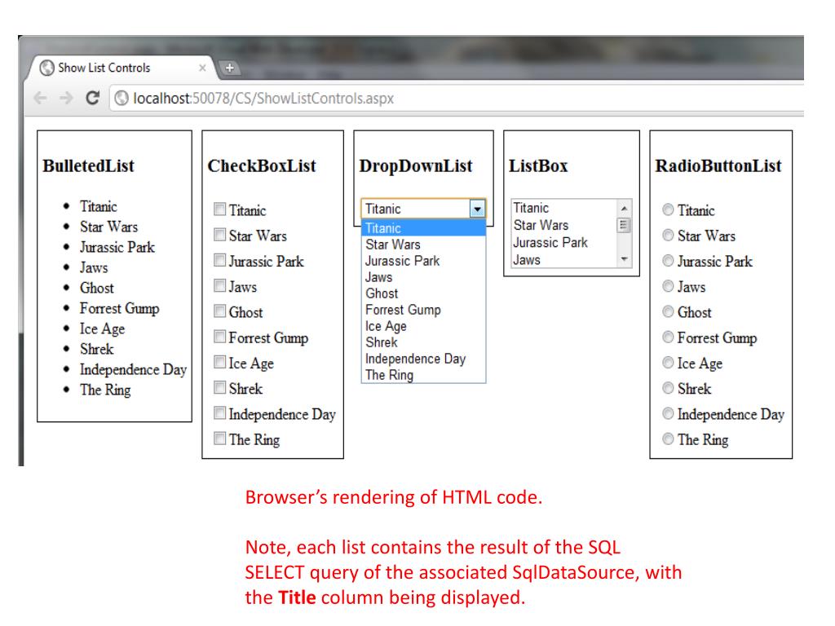Click the ListBox scrollbar thumb
Image resolution: width=835 pixels, height=626 pixels.
(x=624, y=225)
